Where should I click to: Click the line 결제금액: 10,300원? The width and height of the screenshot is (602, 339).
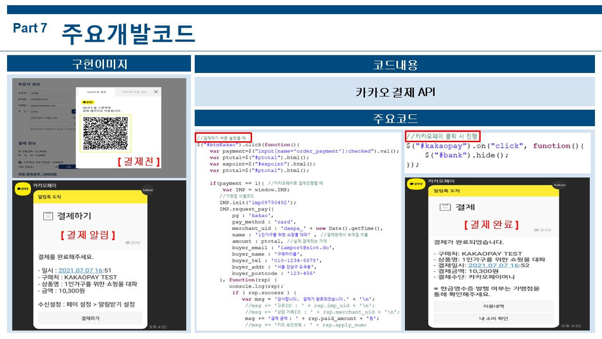tap(466, 271)
